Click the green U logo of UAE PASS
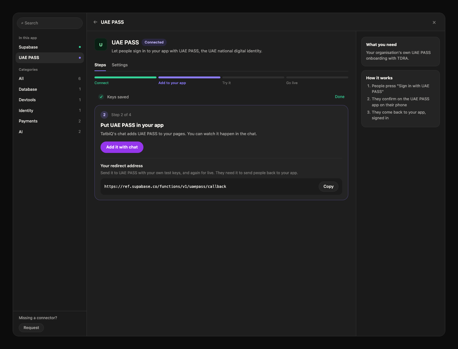 pyautogui.click(x=101, y=45)
